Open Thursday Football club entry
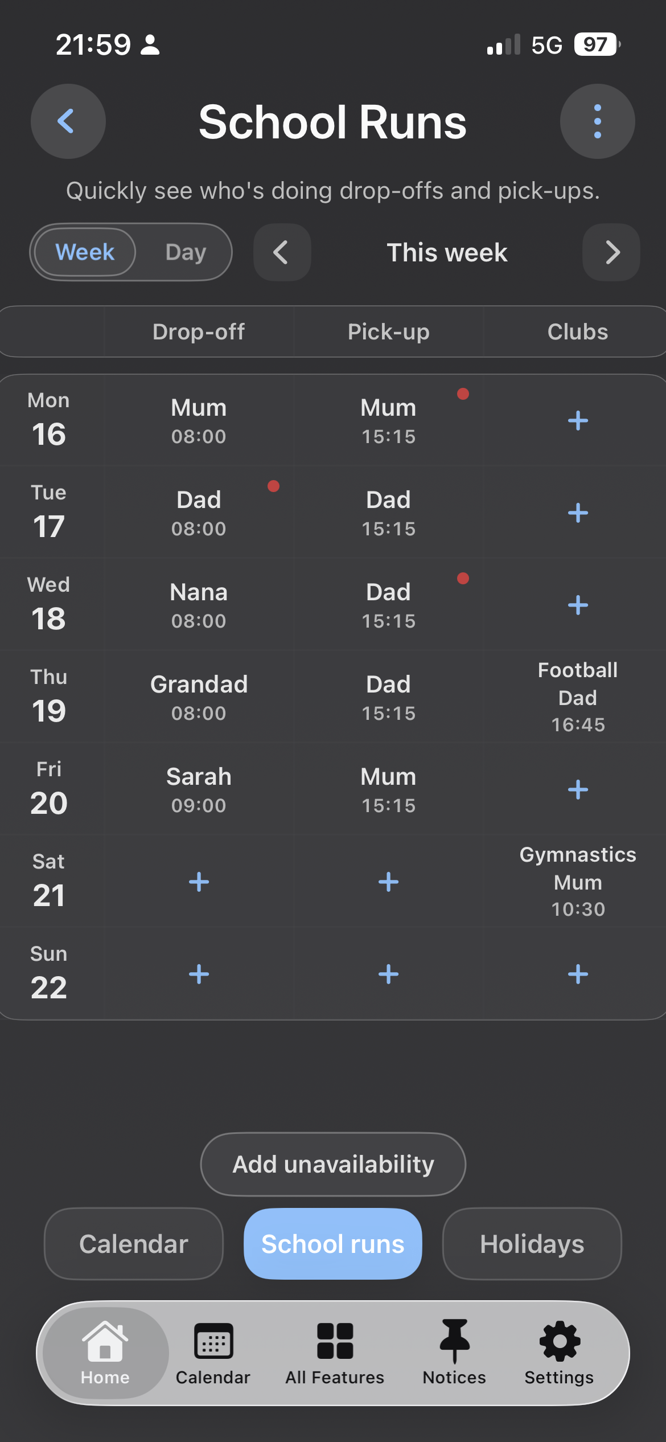 (578, 697)
